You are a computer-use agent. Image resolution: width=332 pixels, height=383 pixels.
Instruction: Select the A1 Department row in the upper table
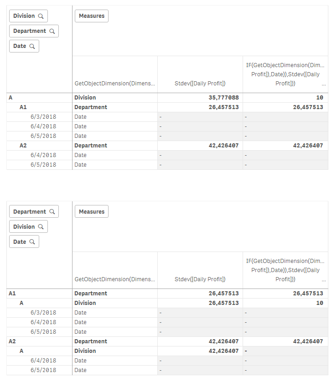(x=25, y=107)
